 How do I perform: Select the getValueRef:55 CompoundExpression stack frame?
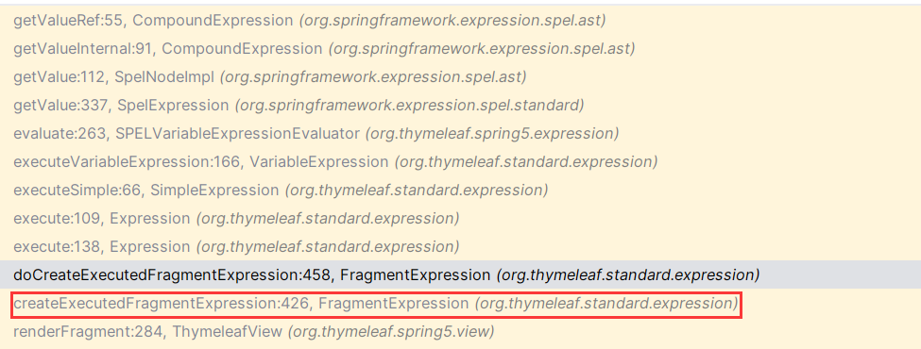[461, 21]
